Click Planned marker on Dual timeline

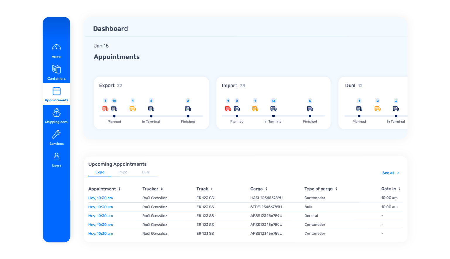pyautogui.click(x=359, y=116)
